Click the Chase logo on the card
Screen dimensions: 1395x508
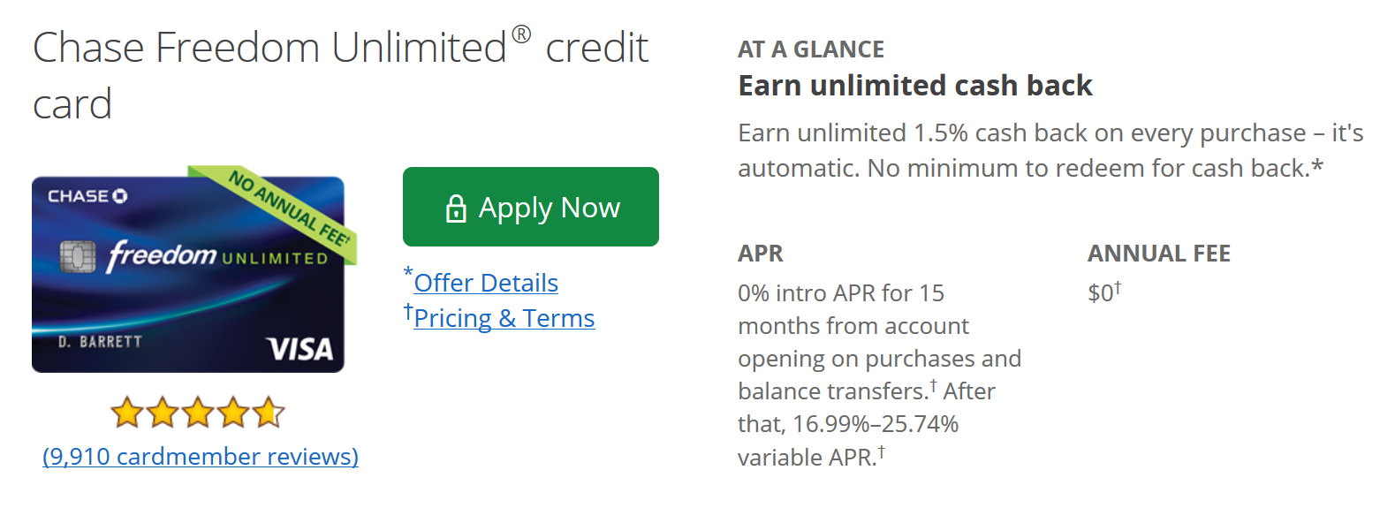pos(87,196)
